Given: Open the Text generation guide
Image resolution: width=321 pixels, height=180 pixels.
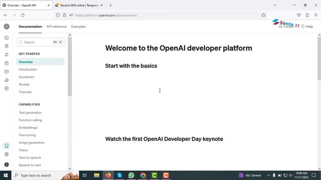Looking at the screenshot, I should pos(30,112).
